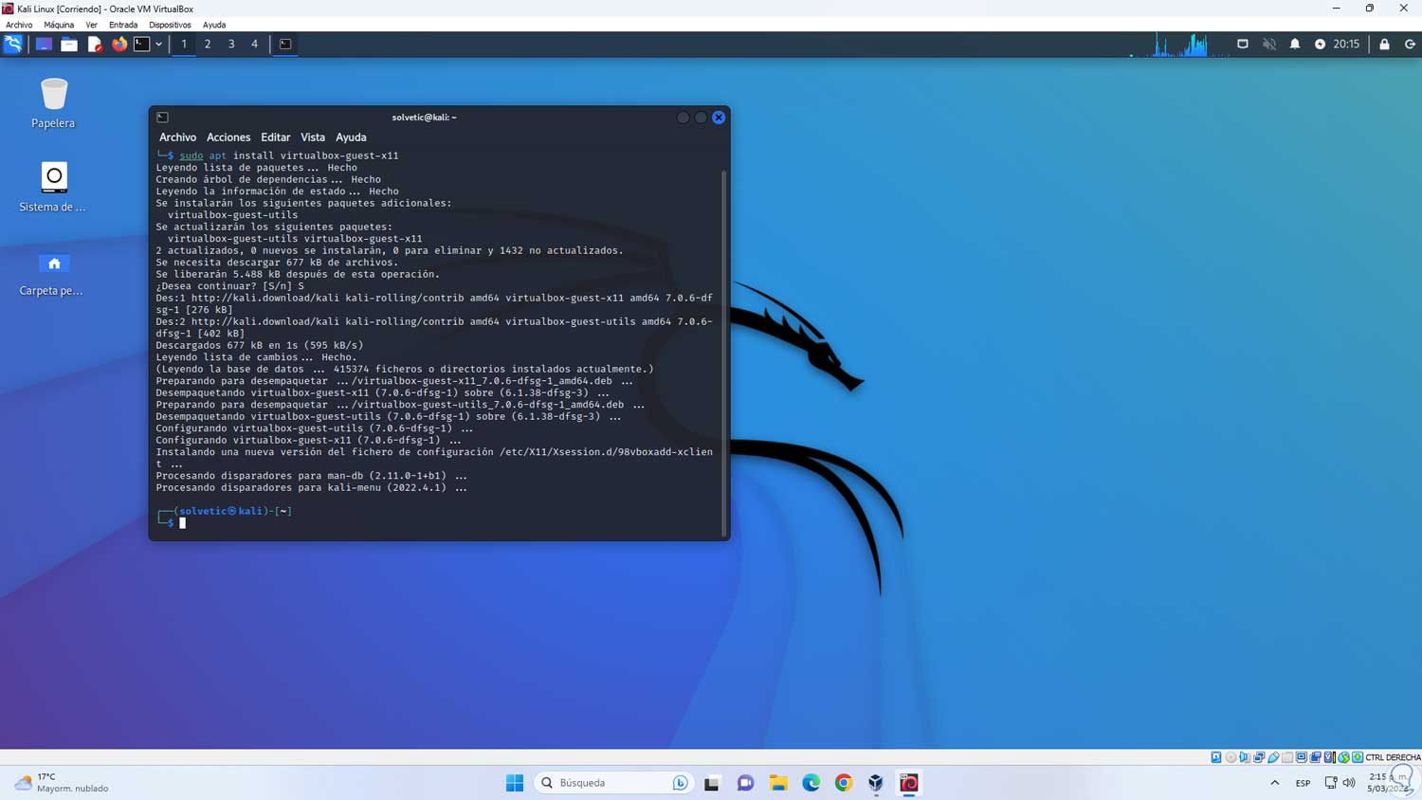Screen dimensions: 1422x800
Task: Click the log out icon in Kali panel
Action: point(1410,45)
